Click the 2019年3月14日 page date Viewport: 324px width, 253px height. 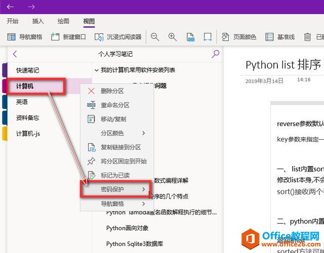[x=264, y=81]
